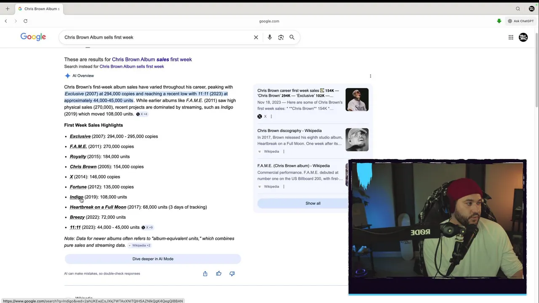The image size is (539, 303).
Task: Give thumbs down to AI Overview
Action: 232,274
